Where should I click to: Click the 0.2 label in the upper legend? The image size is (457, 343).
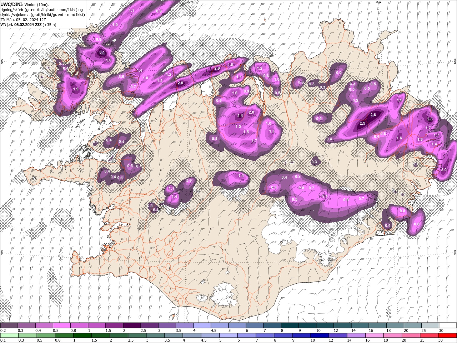2,330
